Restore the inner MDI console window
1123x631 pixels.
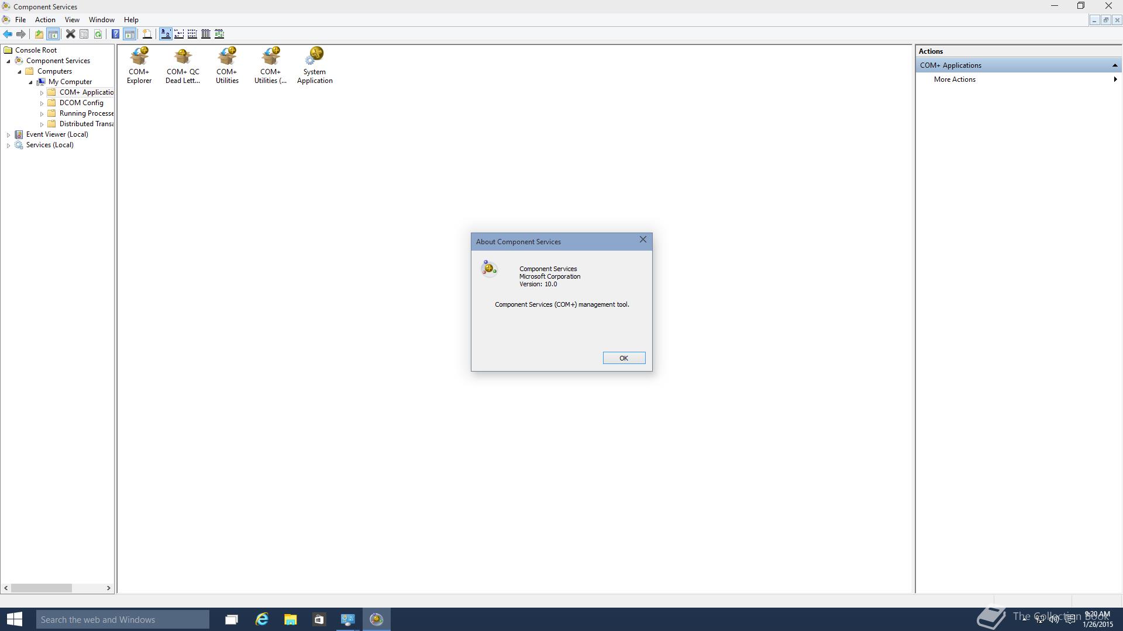(x=1105, y=20)
